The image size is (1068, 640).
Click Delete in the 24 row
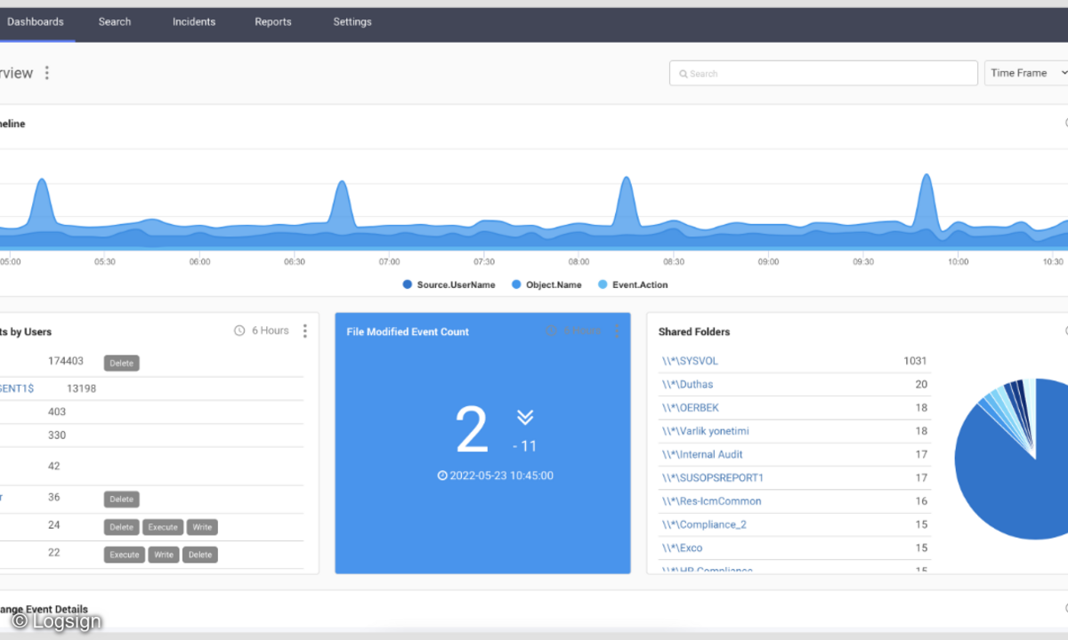(122, 527)
